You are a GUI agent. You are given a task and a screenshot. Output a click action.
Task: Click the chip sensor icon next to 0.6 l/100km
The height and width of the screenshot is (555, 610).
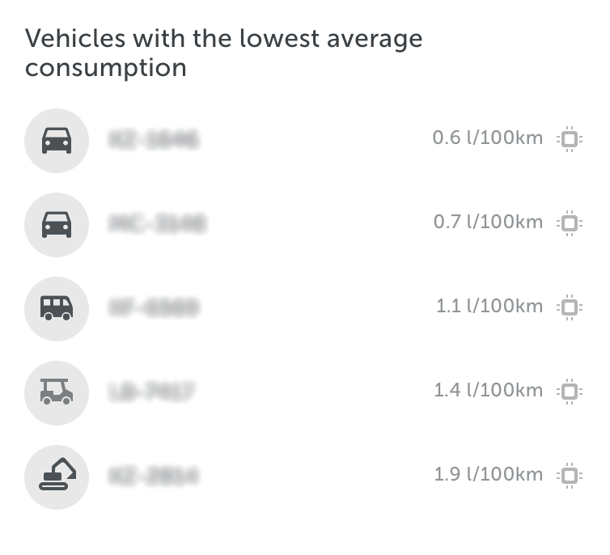pos(570,139)
